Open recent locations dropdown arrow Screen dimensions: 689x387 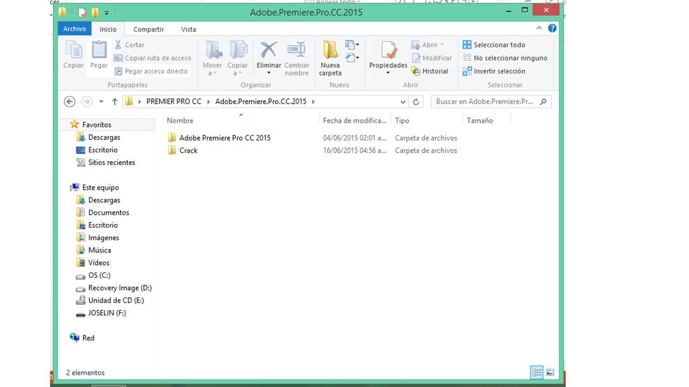[101, 102]
